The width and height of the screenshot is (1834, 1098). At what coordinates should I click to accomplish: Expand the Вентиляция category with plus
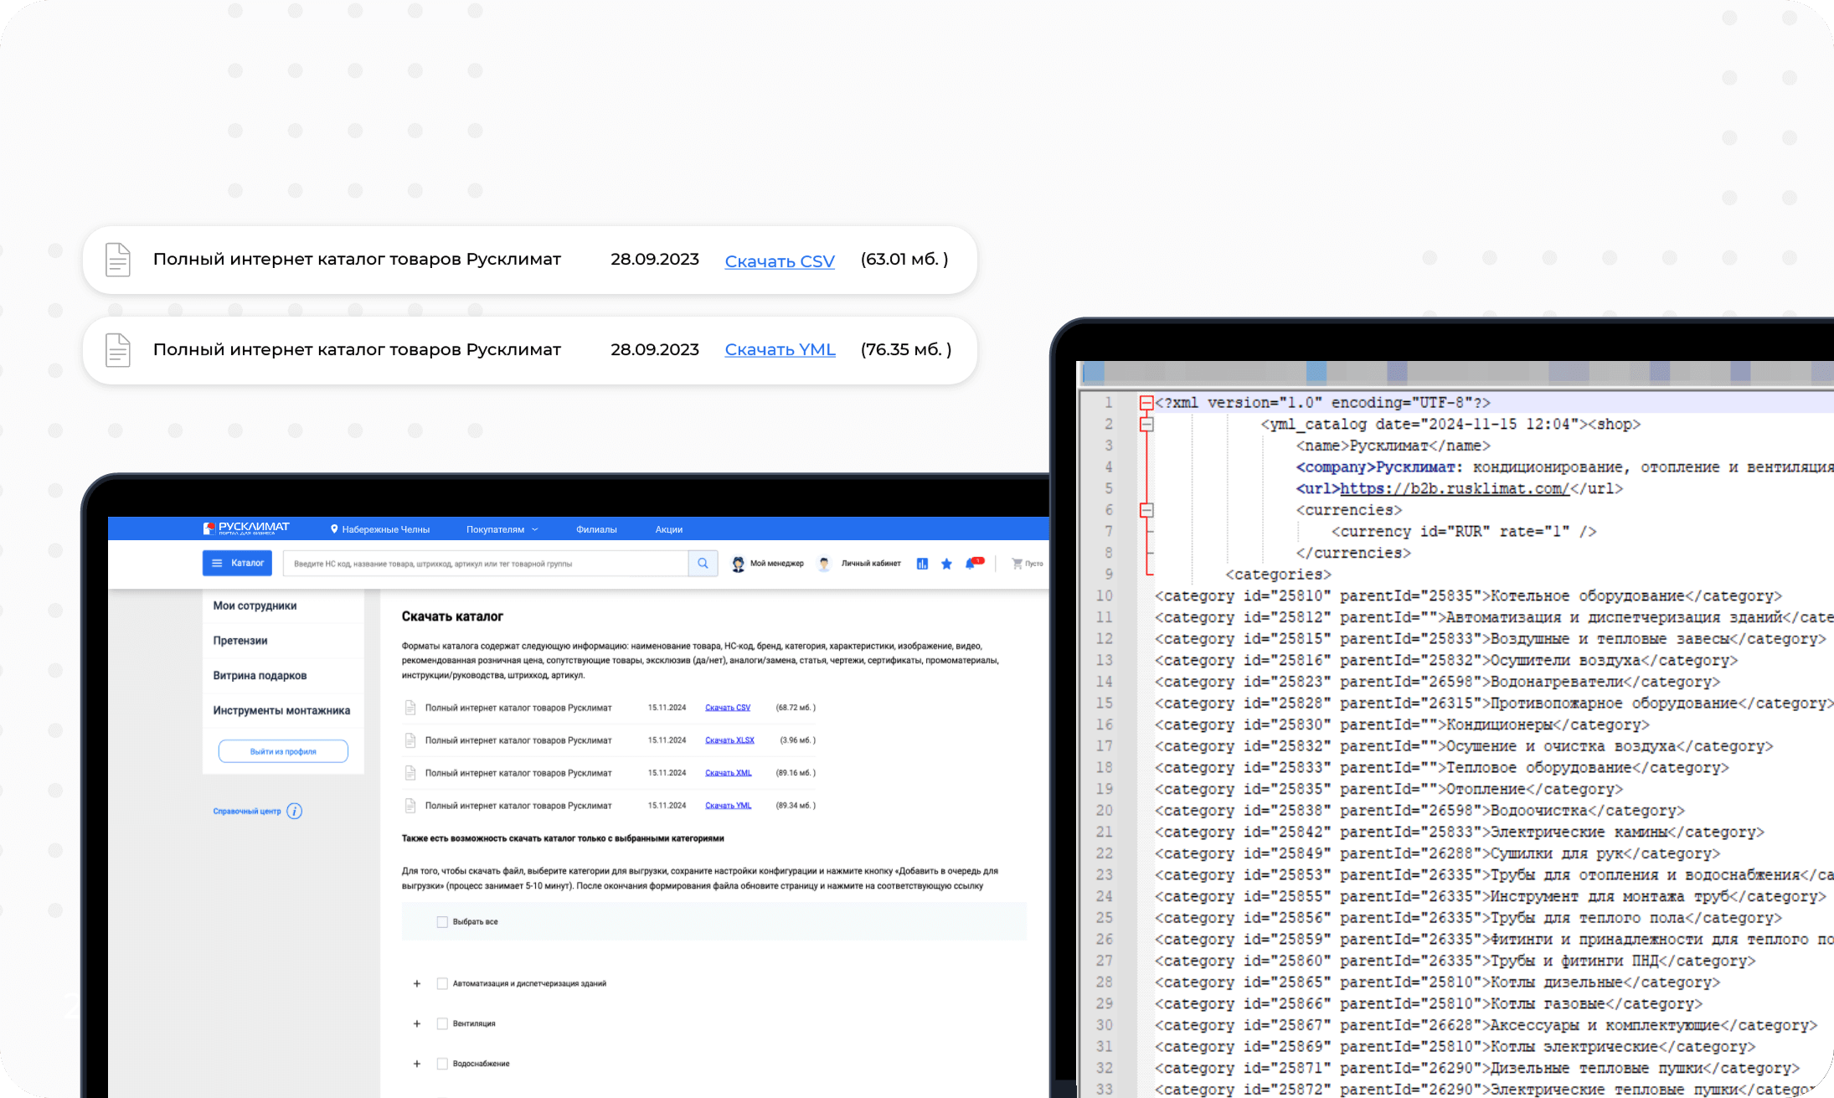(x=416, y=1023)
